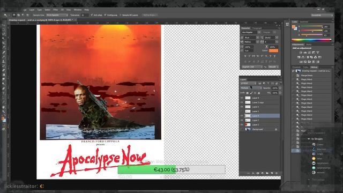Click the Background layer lock icon
The height and width of the screenshot is (193, 343).
[276, 129]
